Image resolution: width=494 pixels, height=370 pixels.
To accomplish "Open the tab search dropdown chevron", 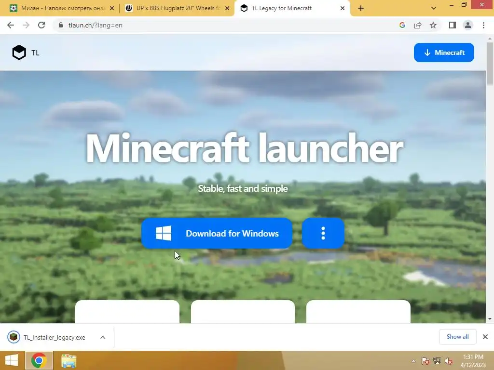I will 434,9.
